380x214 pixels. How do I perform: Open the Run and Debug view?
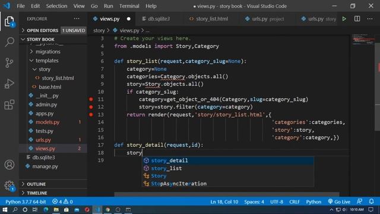tap(9, 84)
